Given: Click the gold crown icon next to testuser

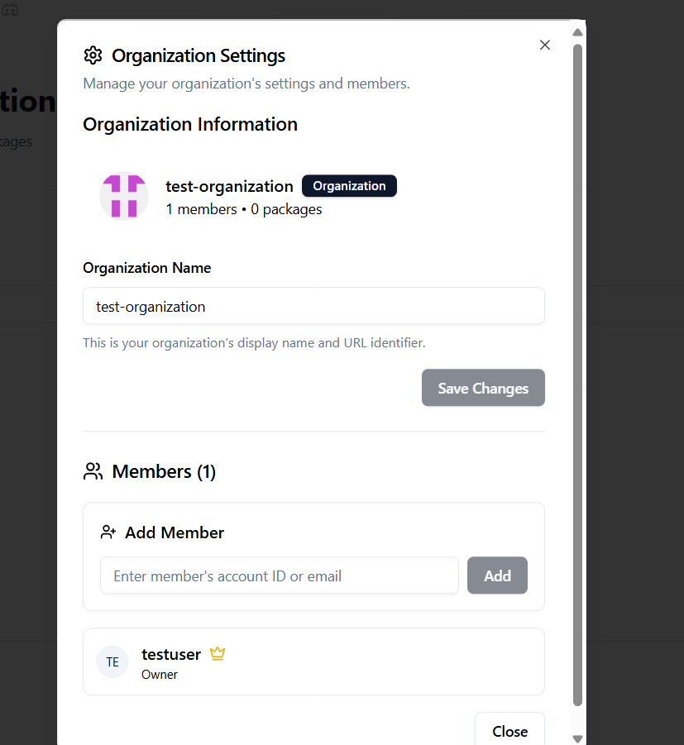Looking at the screenshot, I should tap(218, 654).
